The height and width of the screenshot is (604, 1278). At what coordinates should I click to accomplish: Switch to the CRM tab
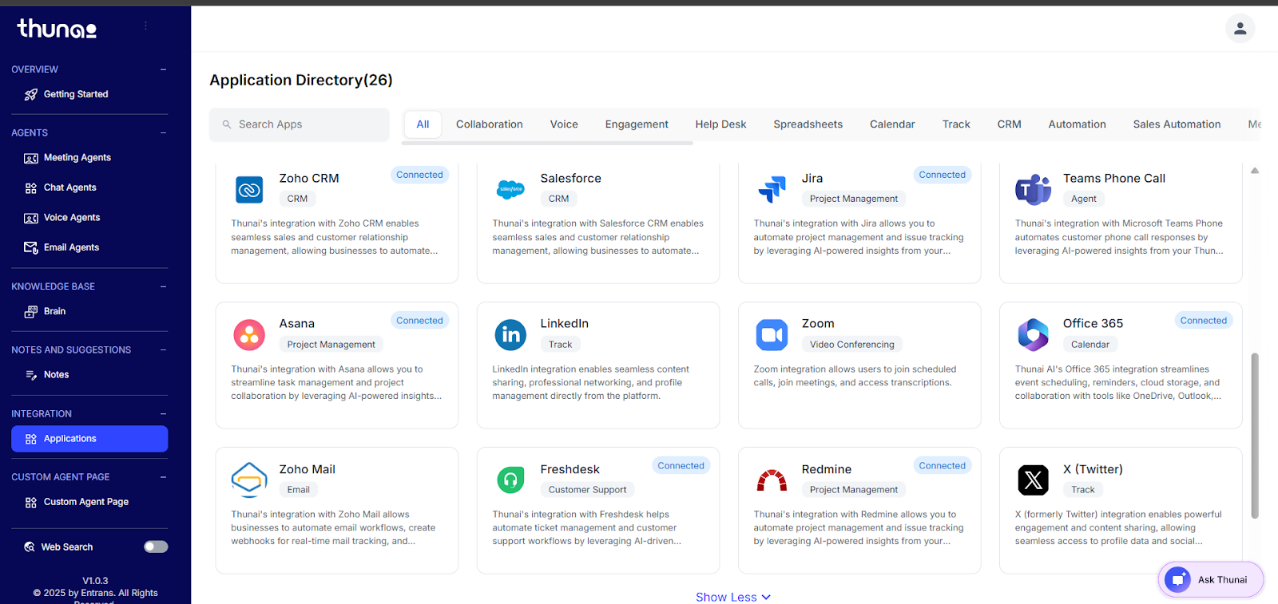pos(1010,124)
